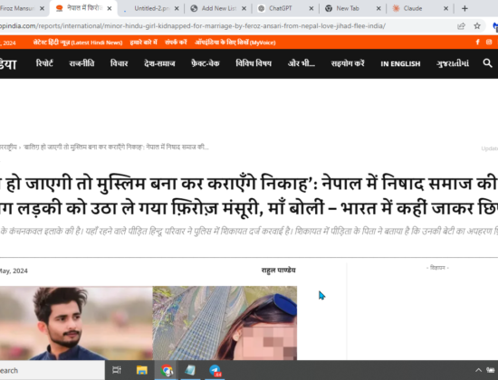Screen dimensions: 498x380
Task: Click the article headline text
Action: (x=249, y=196)
